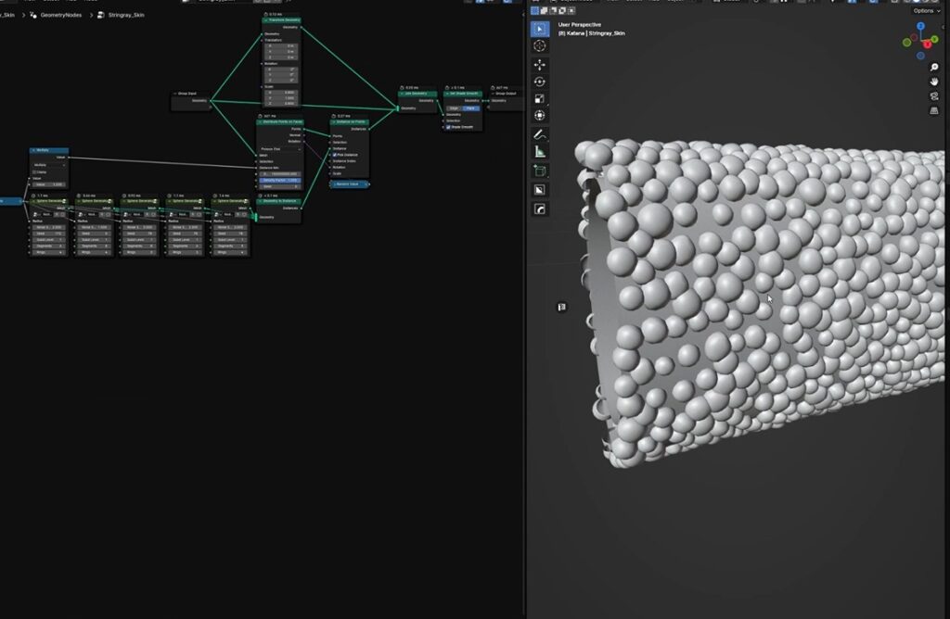
Task: Select the Edge button in Set Shade Smooth
Action: 455,107
